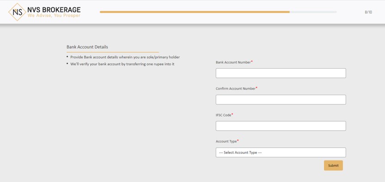
Task: Click the NVS BROKERAGE brand name
Action: pos(54,10)
